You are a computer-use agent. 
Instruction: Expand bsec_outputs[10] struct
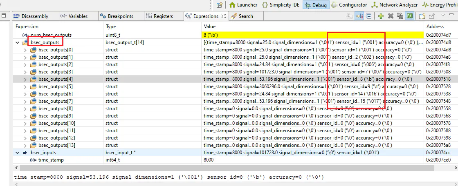coord(25,123)
